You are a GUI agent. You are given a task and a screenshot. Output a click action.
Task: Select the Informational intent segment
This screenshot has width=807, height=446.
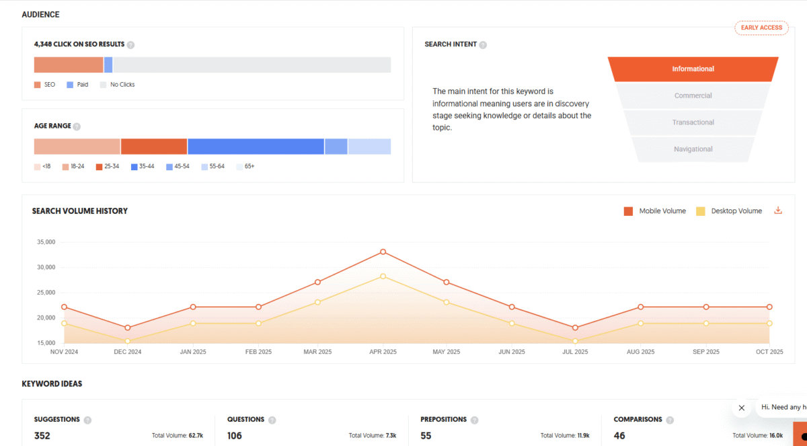click(693, 69)
